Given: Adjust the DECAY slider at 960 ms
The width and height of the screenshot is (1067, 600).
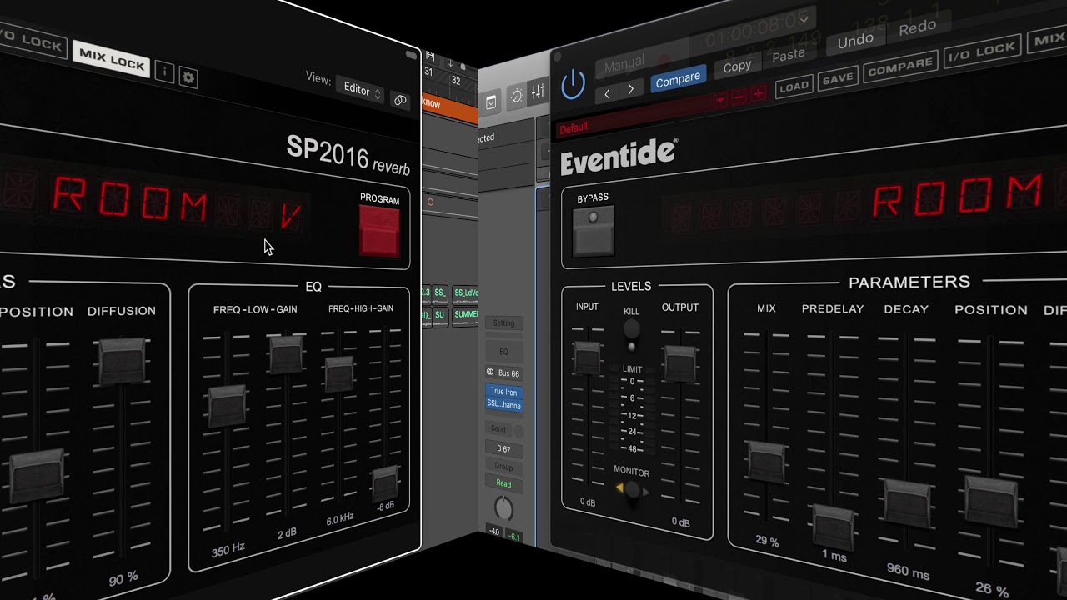Looking at the screenshot, I should [907, 502].
